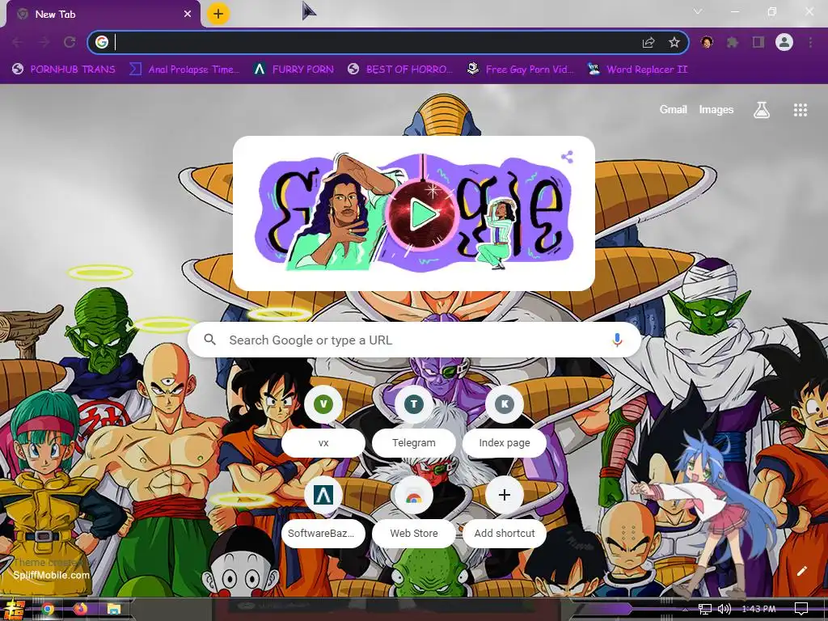Play the Google Doodle

tap(423, 213)
